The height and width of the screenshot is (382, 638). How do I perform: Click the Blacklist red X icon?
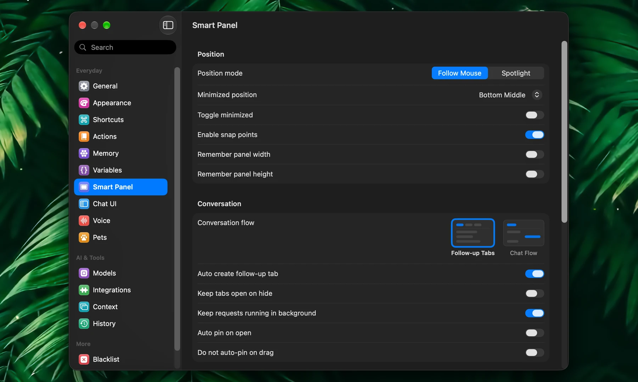pos(84,359)
